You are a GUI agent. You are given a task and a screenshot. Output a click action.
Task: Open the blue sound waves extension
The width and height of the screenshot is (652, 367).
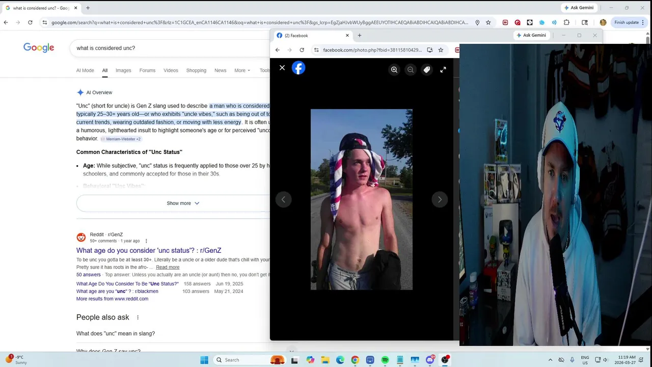[554, 22]
